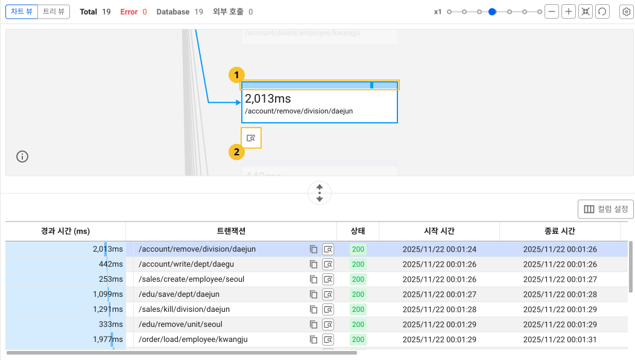Sort by the 경과 시간 (ms) column header
The image size is (635, 360).
tap(65, 231)
